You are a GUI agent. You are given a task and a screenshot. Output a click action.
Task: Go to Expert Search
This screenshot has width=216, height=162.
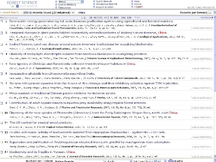pyautogui.click(x=105, y=7)
